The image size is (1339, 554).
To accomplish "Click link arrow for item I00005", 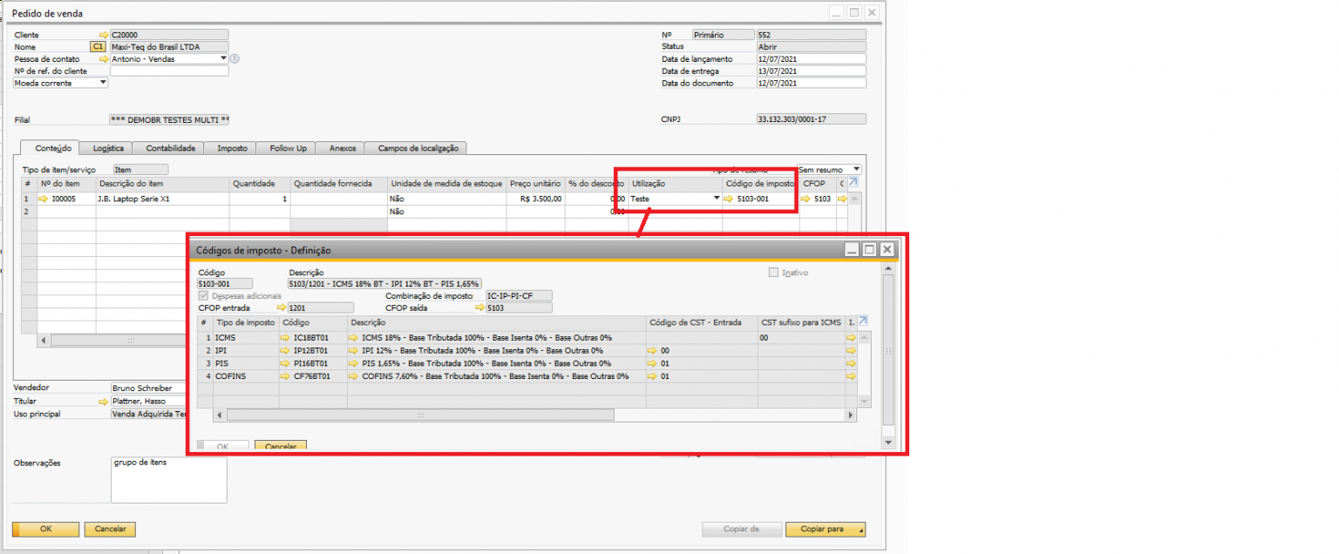I will coord(44,199).
